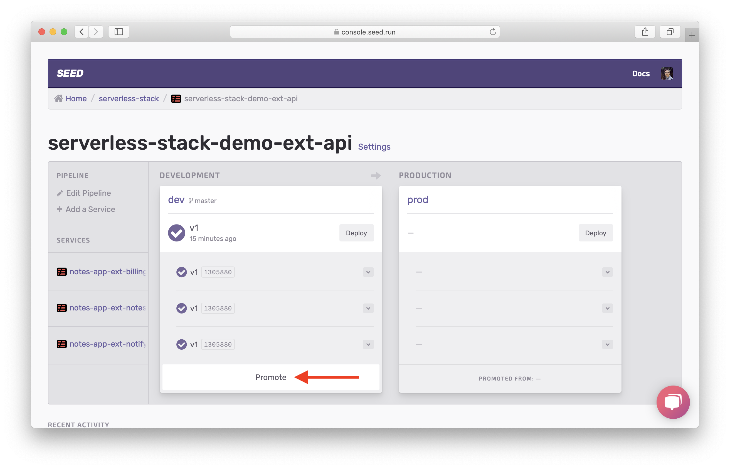Click the Safari show tabs icon
The height and width of the screenshot is (469, 730).
pos(670,32)
